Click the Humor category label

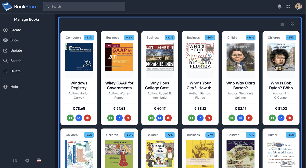point(273,135)
